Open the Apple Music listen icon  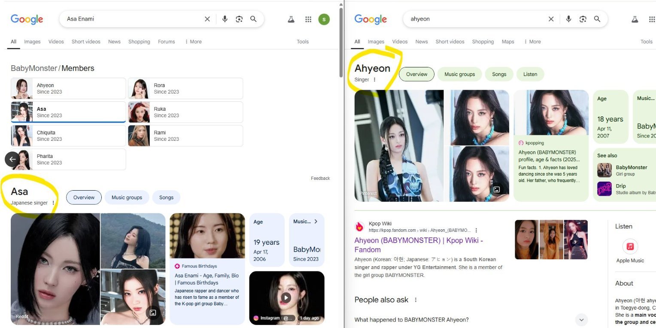[630, 246]
